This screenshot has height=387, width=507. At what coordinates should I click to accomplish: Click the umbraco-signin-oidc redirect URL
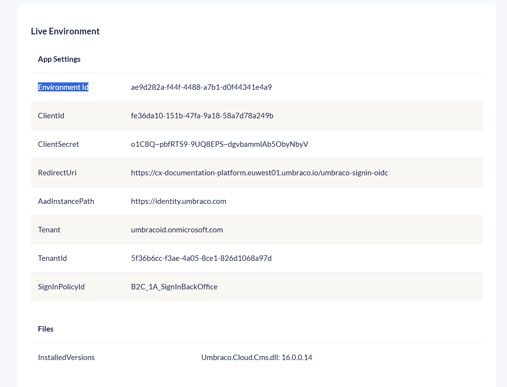coord(259,173)
